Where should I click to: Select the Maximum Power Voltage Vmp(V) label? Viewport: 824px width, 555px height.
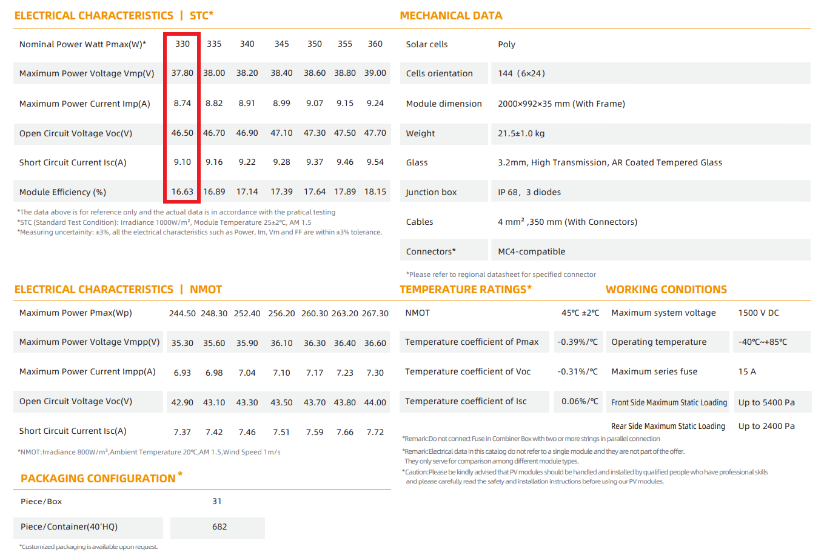[87, 73]
